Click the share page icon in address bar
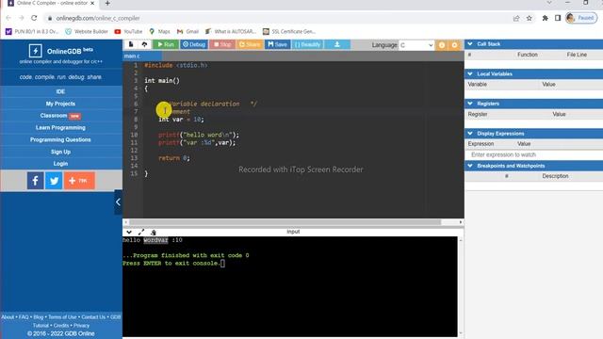The height and width of the screenshot is (339, 603). pyautogui.click(x=516, y=18)
